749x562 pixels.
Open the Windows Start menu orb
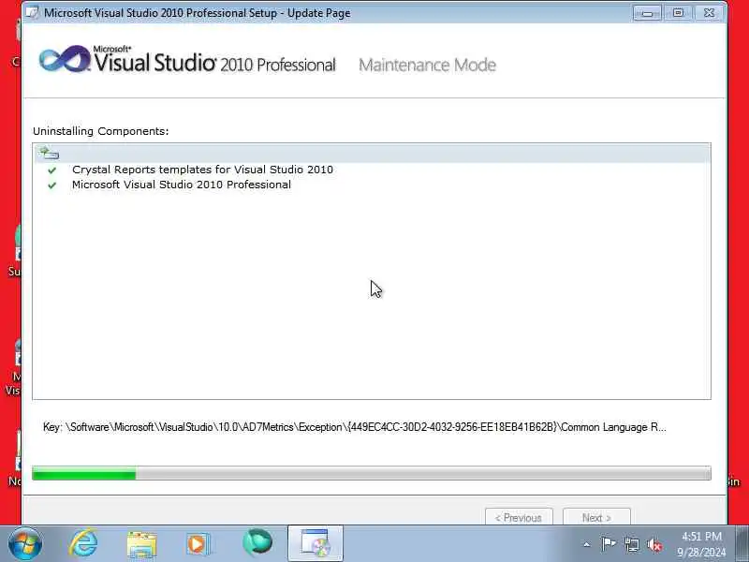[x=25, y=543]
